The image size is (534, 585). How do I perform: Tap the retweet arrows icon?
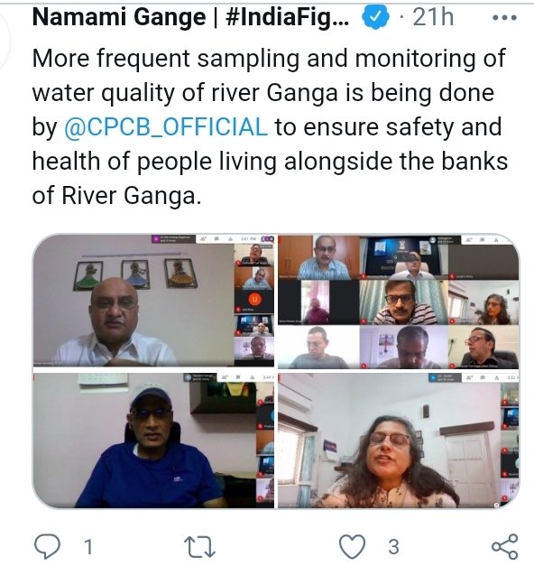[x=200, y=547]
